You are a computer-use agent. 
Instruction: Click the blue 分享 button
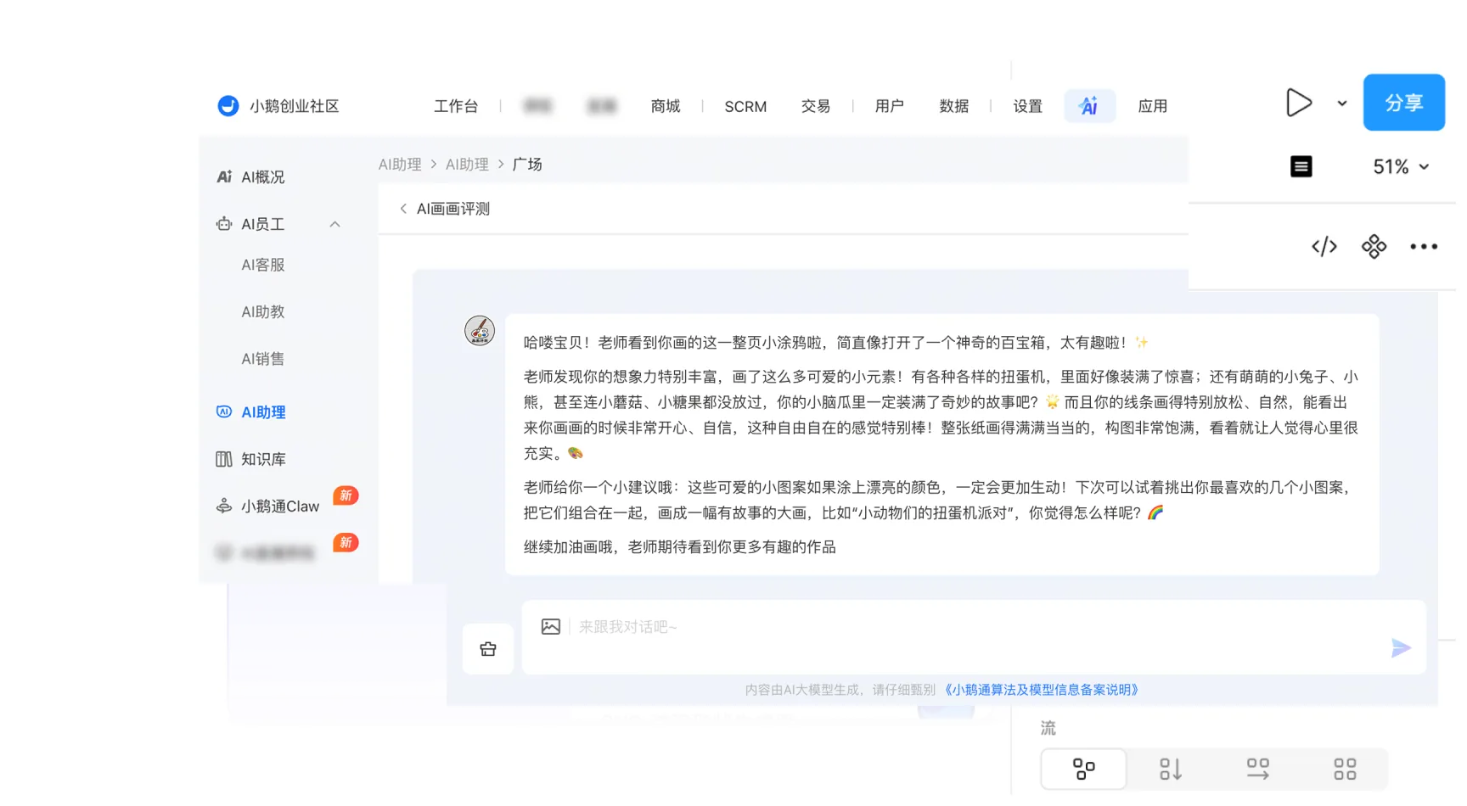[x=1404, y=103]
